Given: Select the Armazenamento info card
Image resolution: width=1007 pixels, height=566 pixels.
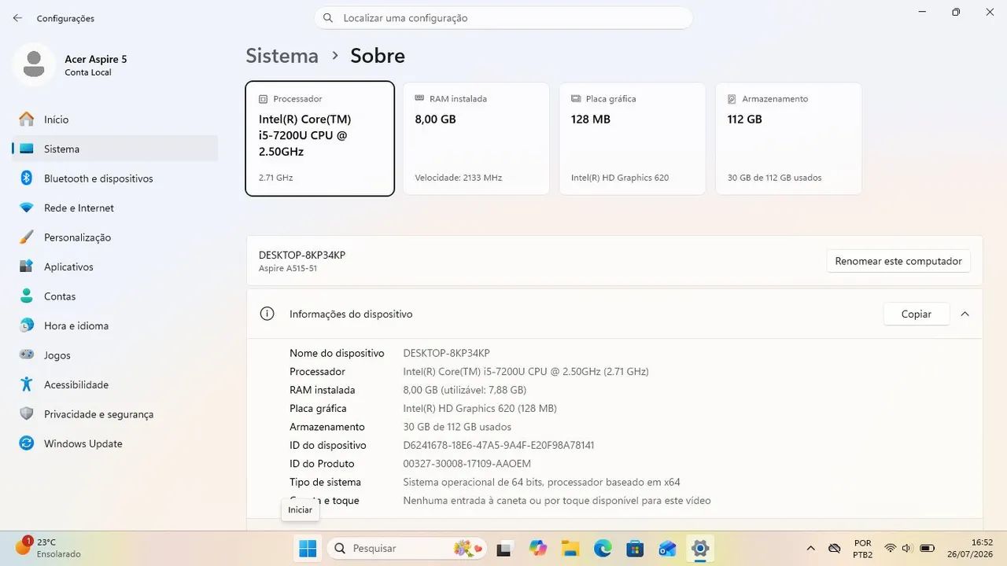Looking at the screenshot, I should click(788, 138).
